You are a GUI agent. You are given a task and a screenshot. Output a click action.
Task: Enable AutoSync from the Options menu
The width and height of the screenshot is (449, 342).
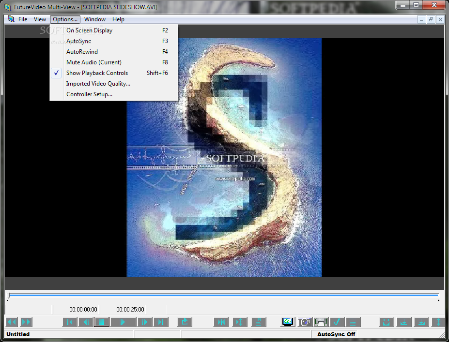click(x=114, y=41)
